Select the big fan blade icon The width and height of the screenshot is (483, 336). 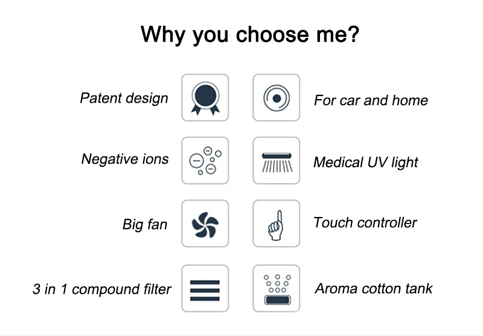click(x=205, y=224)
